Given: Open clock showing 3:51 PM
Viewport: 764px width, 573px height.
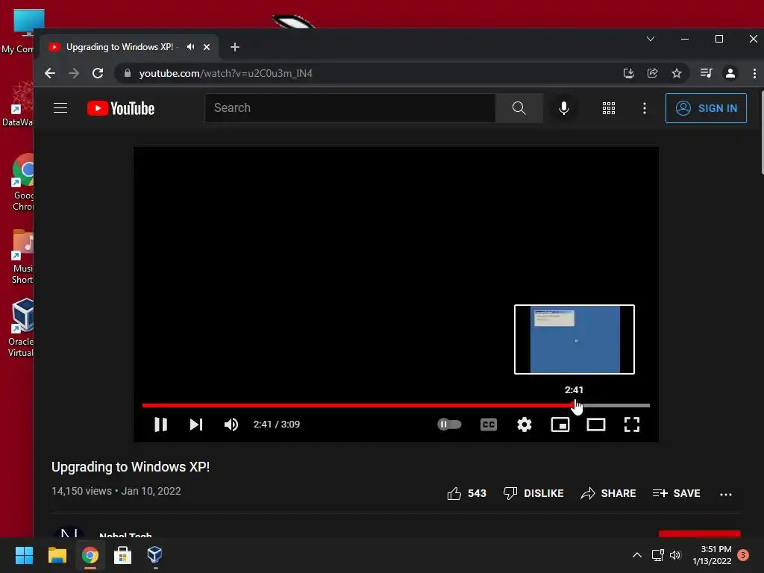Looking at the screenshot, I should click(712, 555).
